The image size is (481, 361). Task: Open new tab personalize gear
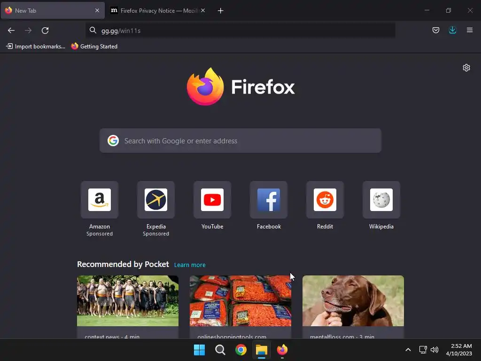pos(466,68)
